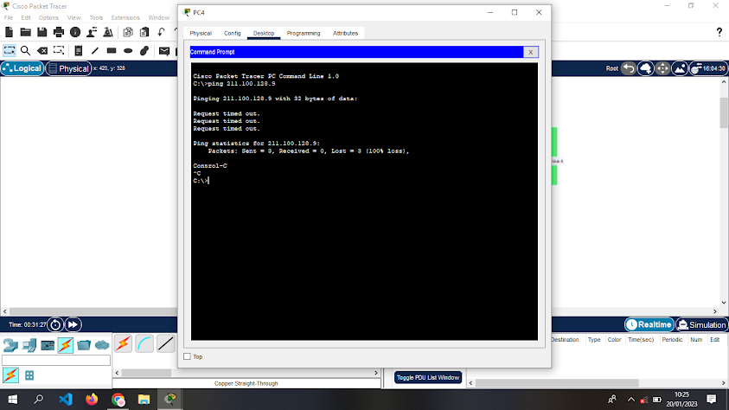Screen dimensions: 729x410
Task: Launch the Activity Wizard icon
Action: (x=108, y=32)
